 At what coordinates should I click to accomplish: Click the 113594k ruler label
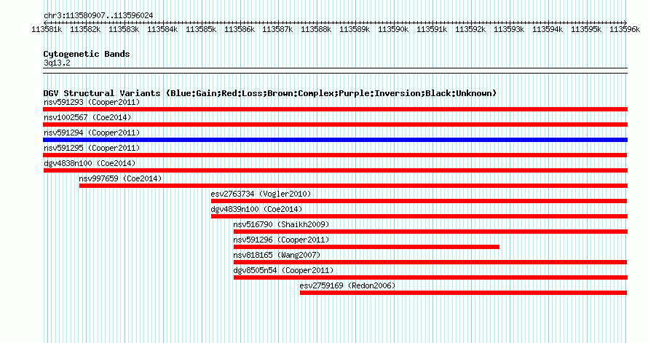click(x=548, y=29)
